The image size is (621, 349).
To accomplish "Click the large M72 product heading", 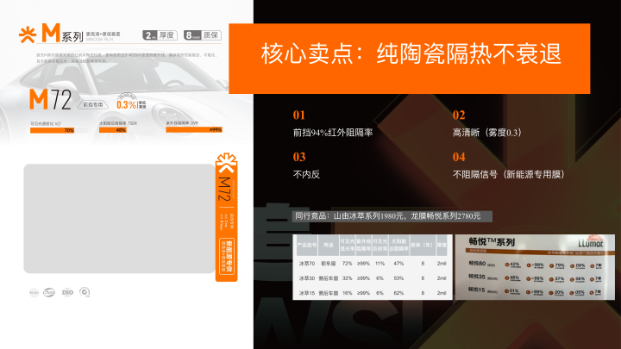I will click(x=50, y=100).
